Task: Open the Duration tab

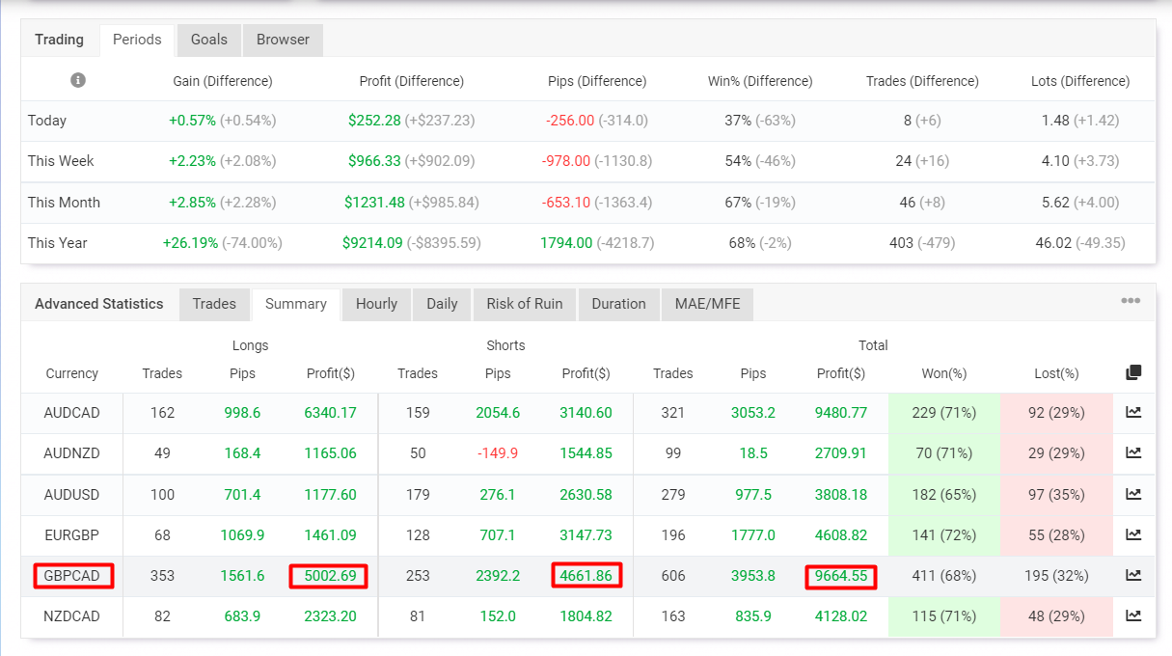Action: [x=618, y=304]
